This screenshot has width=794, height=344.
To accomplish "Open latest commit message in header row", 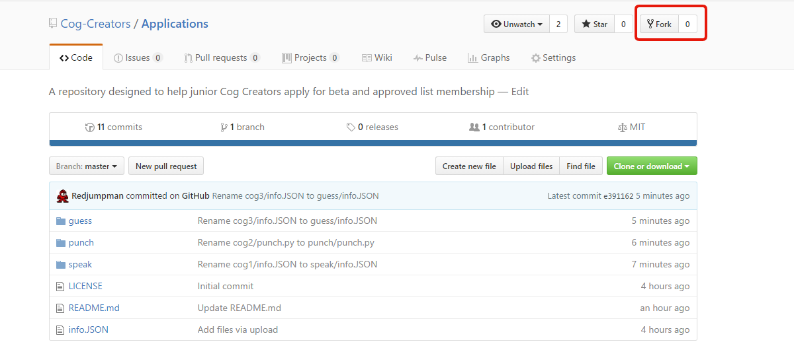I will pyautogui.click(x=296, y=196).
